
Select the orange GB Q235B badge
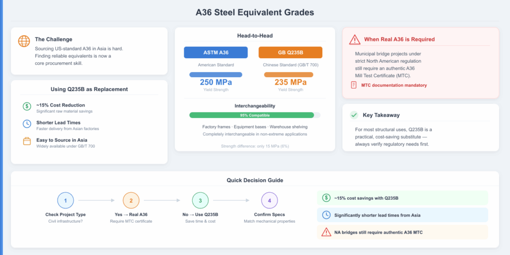(x=290, y=52)
